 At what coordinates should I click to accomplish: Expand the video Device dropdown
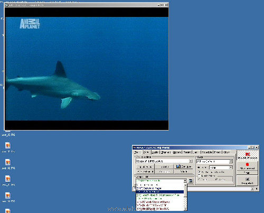[x=191, y=161]
